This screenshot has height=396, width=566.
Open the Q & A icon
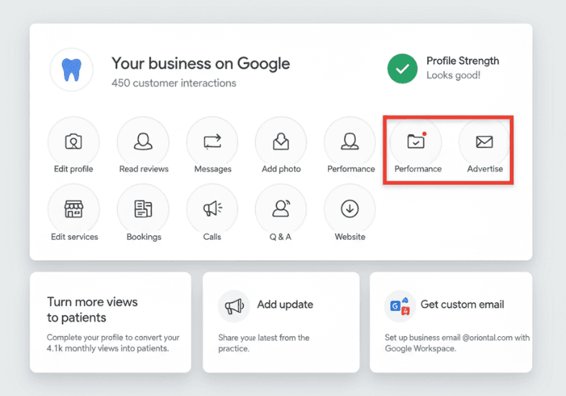tap(280, 210)
